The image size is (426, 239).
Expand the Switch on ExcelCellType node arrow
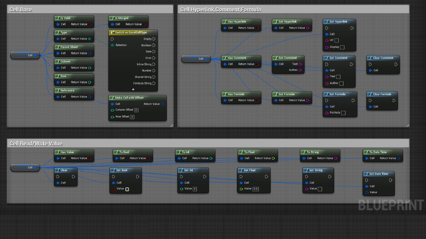(133, 89)
